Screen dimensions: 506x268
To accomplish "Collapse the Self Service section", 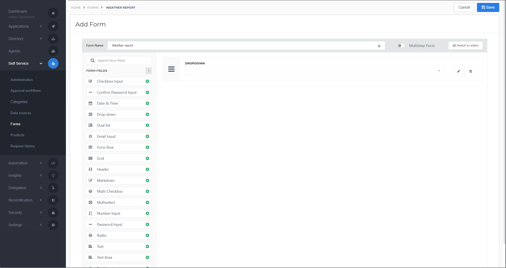I will click(41, 63).
